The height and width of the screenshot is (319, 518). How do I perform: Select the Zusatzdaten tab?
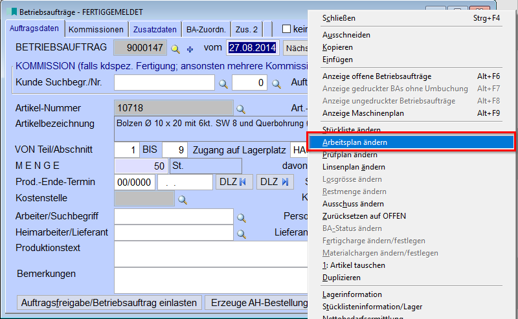155,29
